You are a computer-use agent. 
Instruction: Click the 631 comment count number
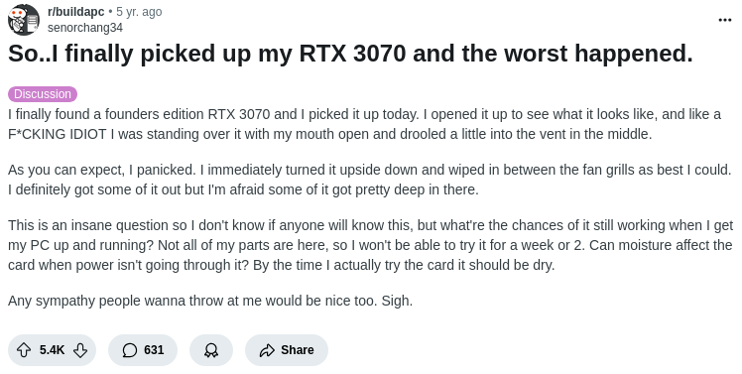[x=154, y=350]
